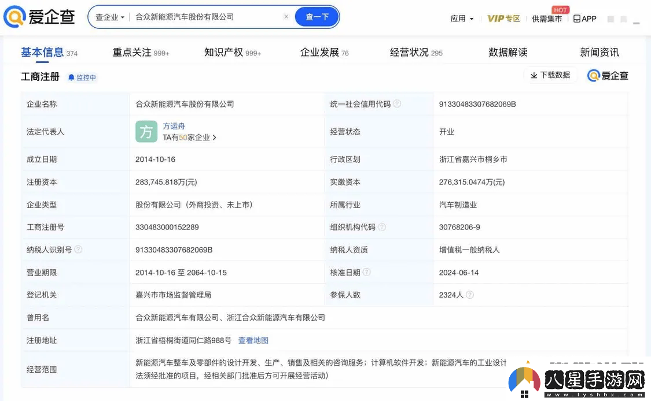The height and width of the screenshot is (401, 651).
Task: Click the 爱企查 badge on the right
Action: pyautogui.click(x=607, y=75)
